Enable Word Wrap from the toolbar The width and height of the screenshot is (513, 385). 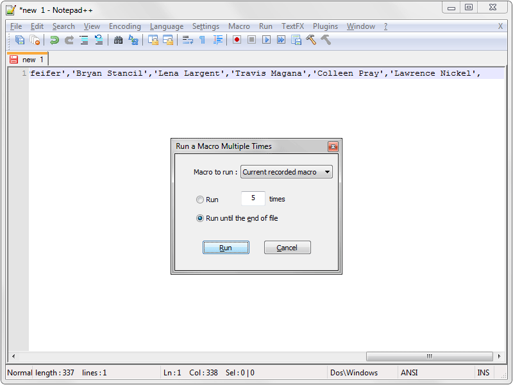187,40
